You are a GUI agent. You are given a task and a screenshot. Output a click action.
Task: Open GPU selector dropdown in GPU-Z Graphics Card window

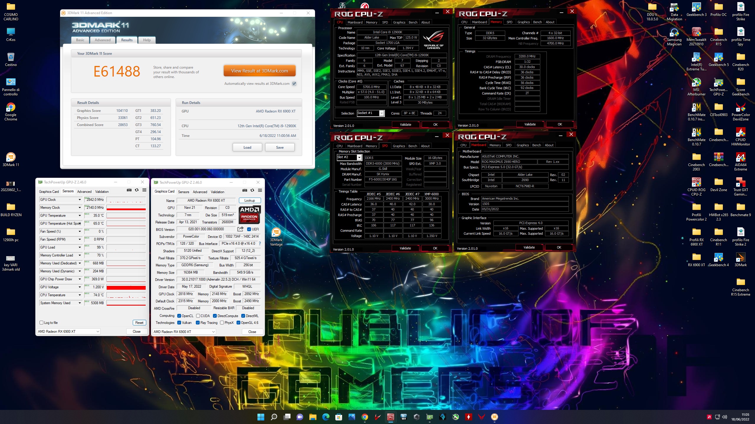(184, 332)
